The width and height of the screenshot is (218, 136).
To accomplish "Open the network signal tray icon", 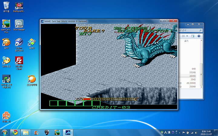I will [x=192, y=133].
